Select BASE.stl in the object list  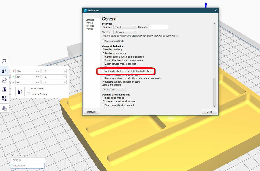click(x=28, y=160)
